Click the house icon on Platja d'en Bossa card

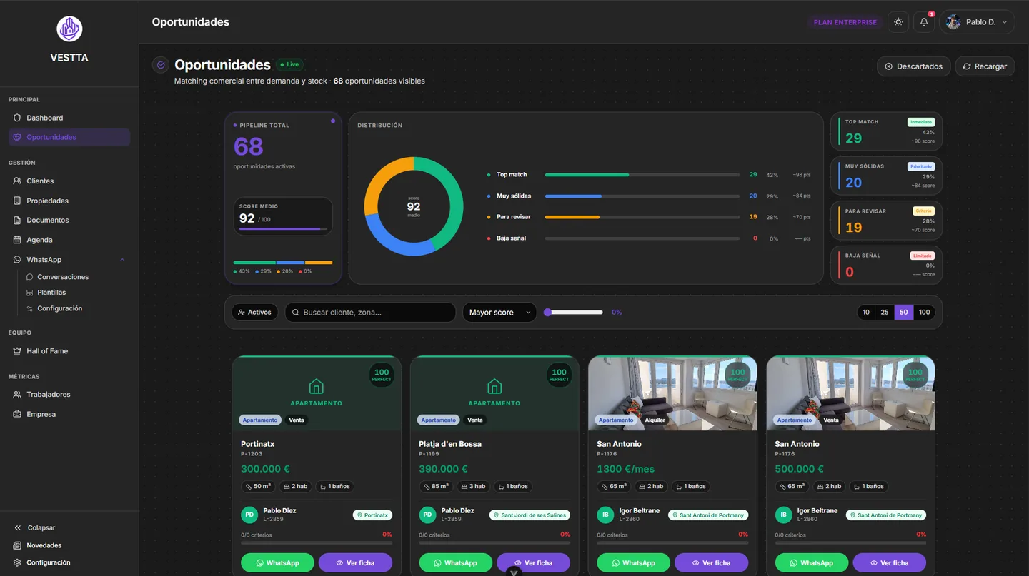(494, 387)
